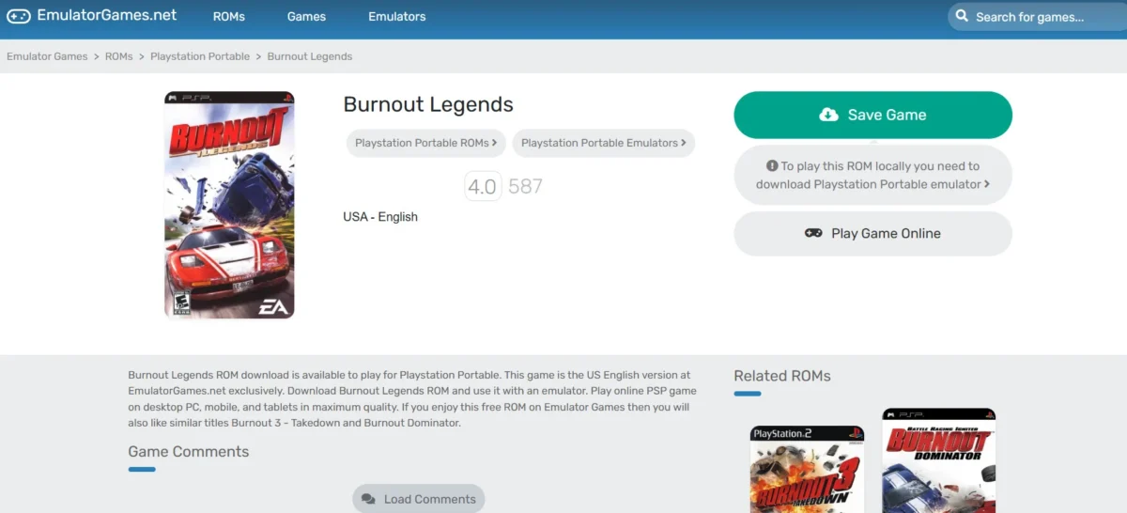The height and width of the screenshot is (513, 1127).
Task: Open the Games menu in top navigation
Action: click(306, 17)
